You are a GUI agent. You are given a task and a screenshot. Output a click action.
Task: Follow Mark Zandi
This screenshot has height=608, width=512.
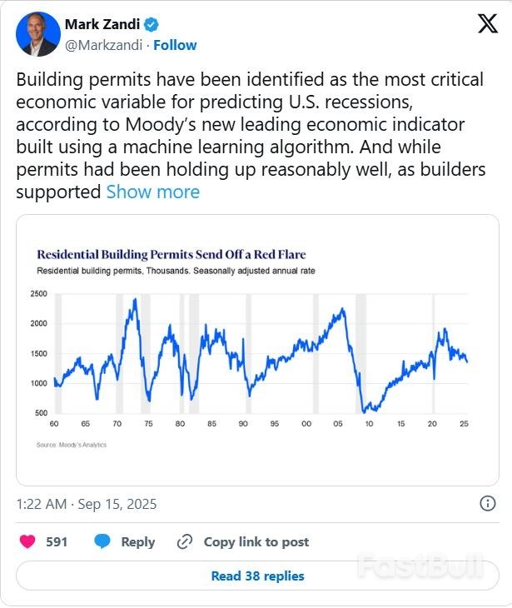pyautogui.click(x=177, y=44)
